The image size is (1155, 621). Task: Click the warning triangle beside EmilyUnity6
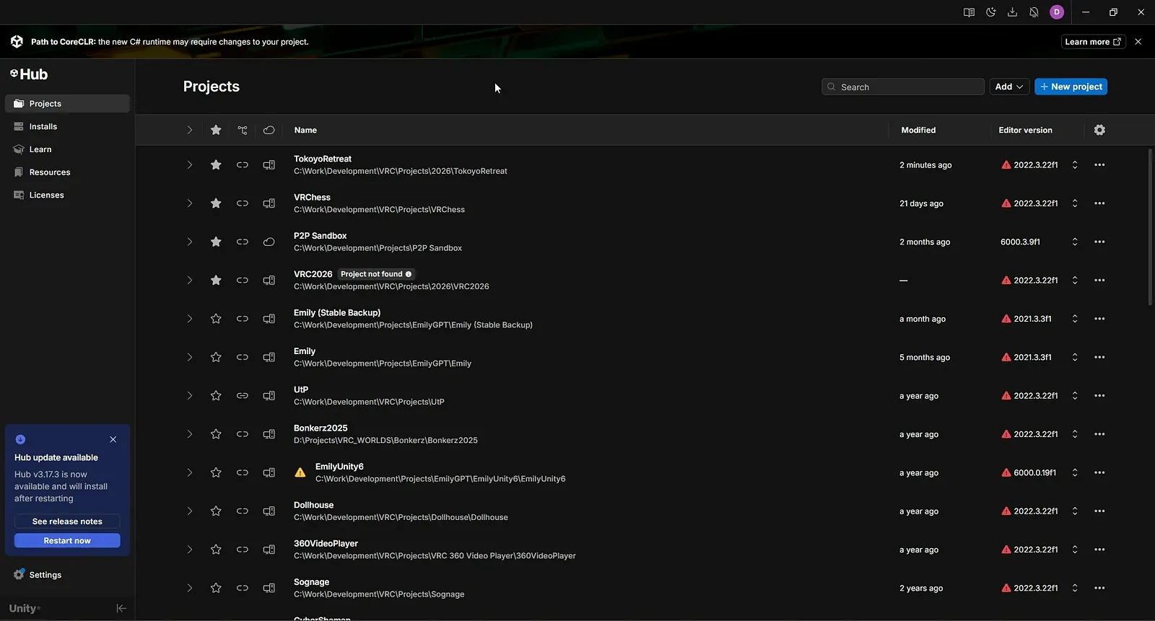tap(300, 472)
